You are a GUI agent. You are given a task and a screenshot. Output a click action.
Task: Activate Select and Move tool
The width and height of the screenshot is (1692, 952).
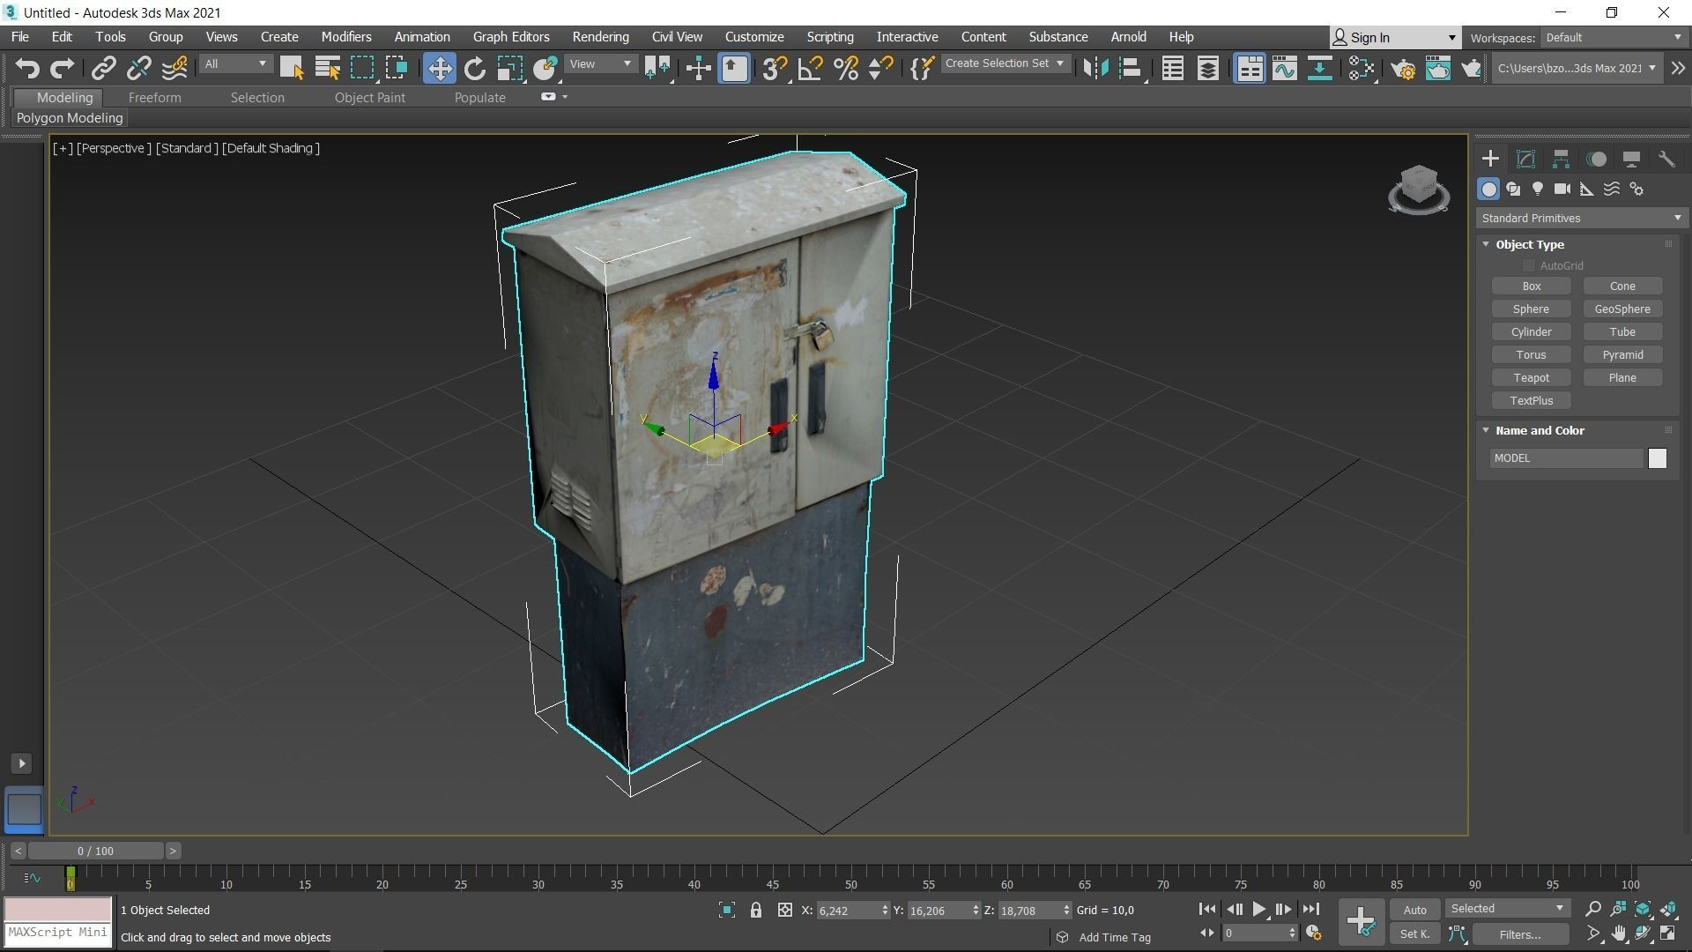[439, 68]
